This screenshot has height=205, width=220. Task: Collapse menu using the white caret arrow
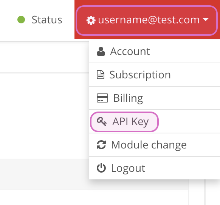pyautogui.click(x=206, y=20)
